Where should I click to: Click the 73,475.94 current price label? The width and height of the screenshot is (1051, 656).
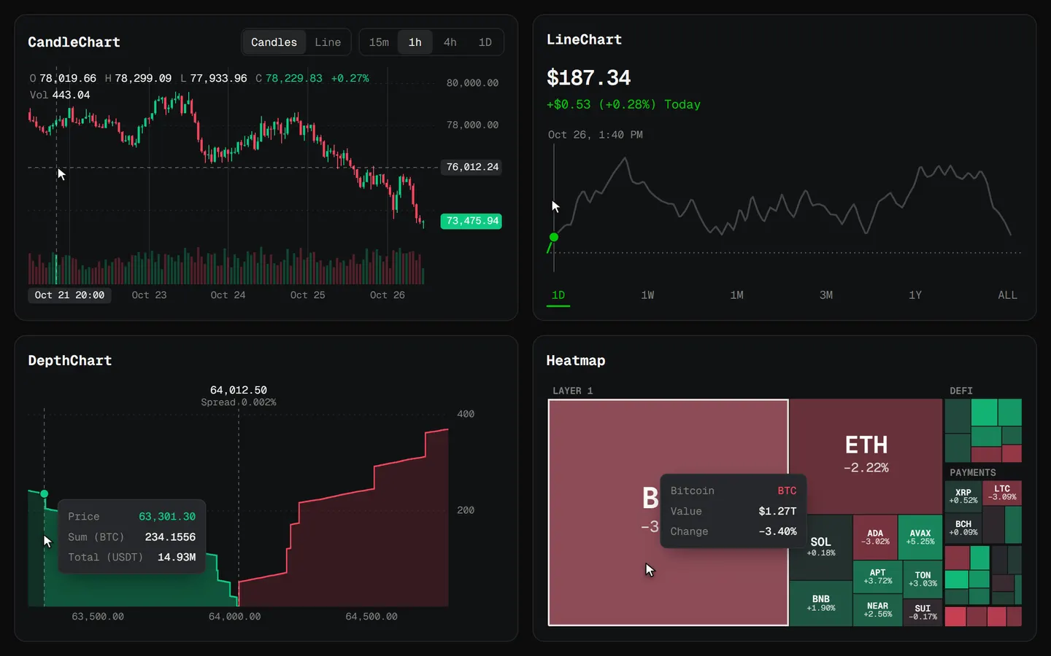pyautogui.click(x=471, y=221)
